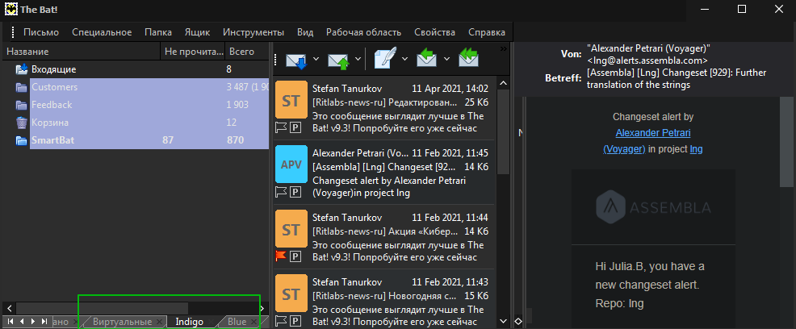This screenshot has width=796, height=329.
Task: Expand toolbar overflow chevron
Action: [504, 48]
